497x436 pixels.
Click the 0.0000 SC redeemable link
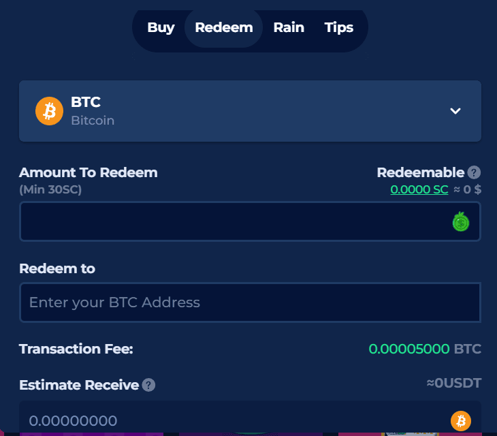[x=419, y=189]
